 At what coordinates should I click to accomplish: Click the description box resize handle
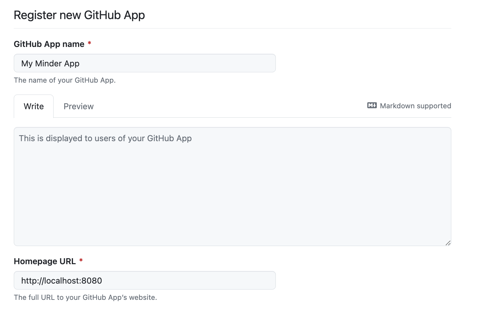click(448, 243)
